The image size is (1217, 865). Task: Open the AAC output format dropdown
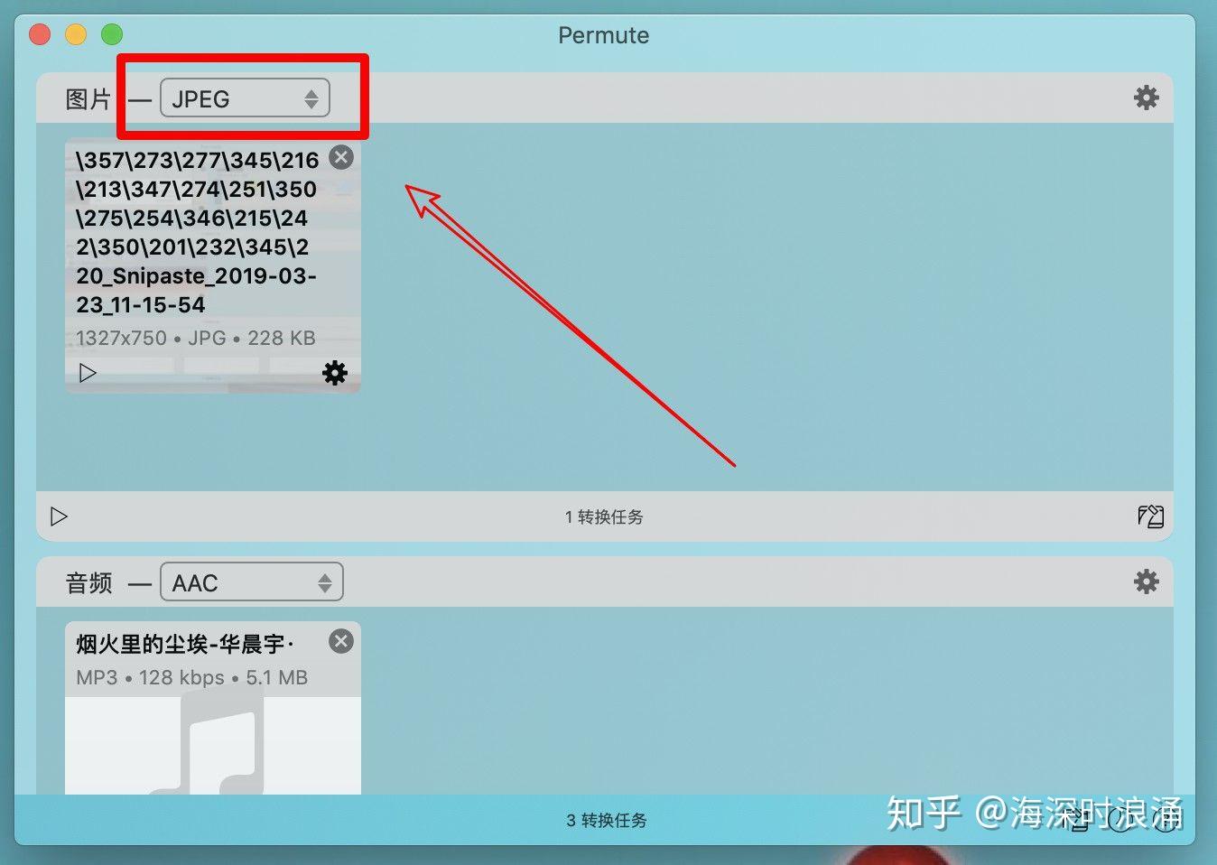coord(251,581)
